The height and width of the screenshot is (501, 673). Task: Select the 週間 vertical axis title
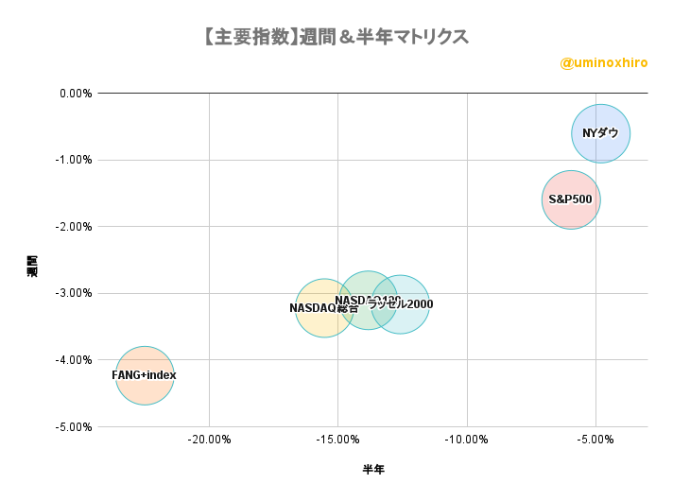32,267
